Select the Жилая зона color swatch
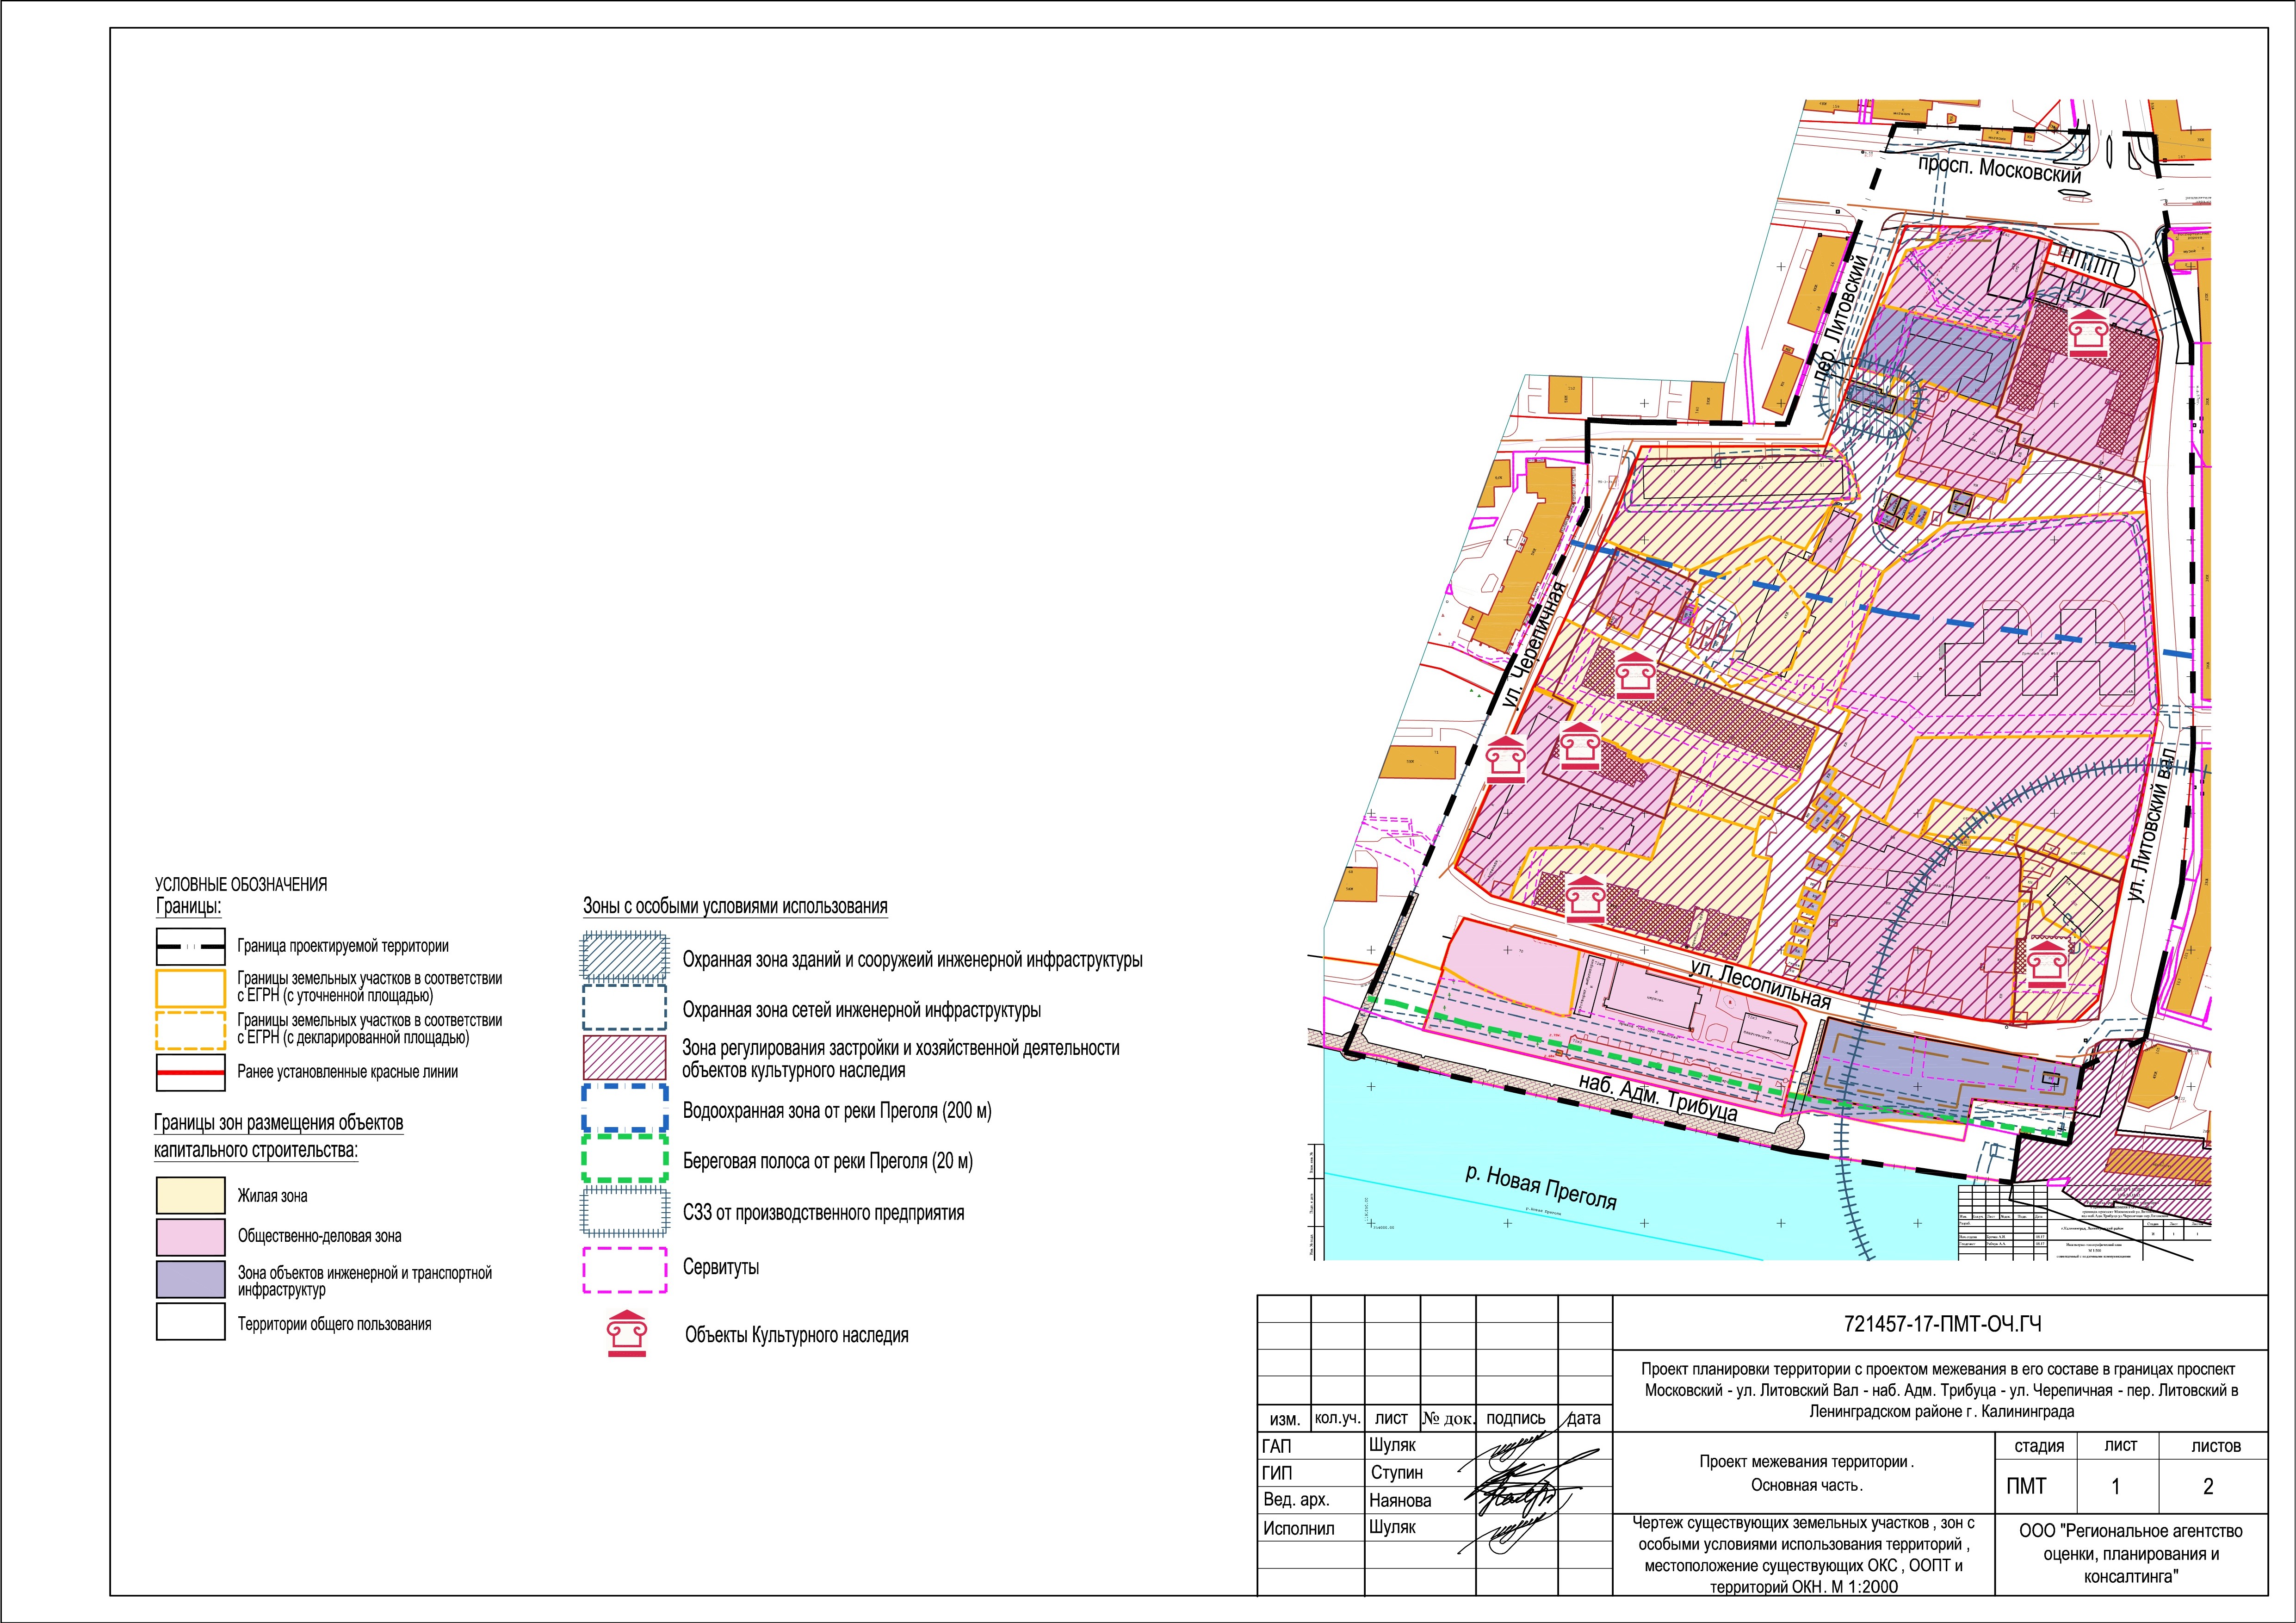The height and width of the screenshot is (1623, 2296). [190, 1195]
